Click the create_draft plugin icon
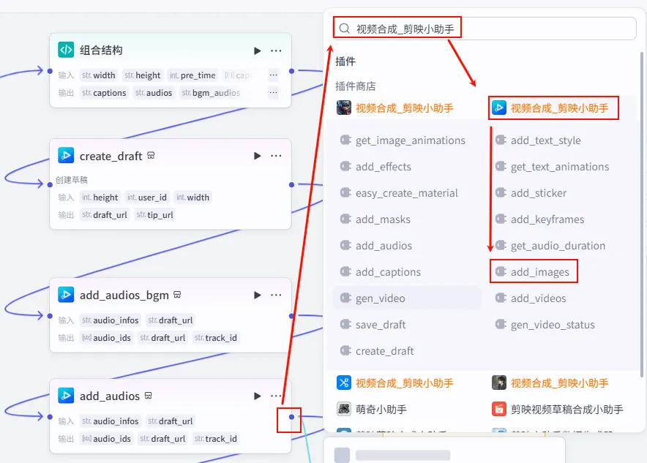647x463 pixels. [x=66, y=156]
